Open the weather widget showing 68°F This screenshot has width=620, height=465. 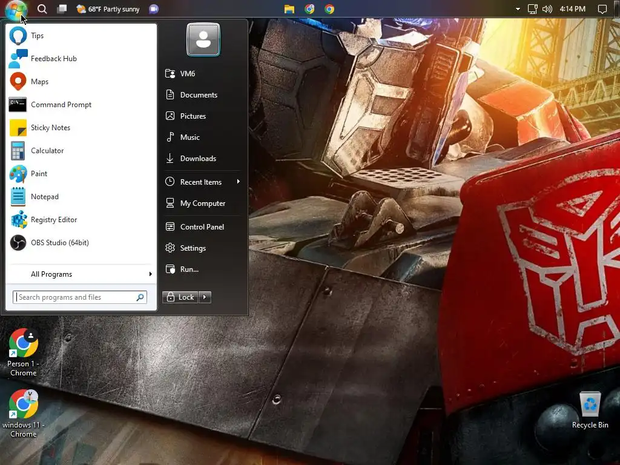tap(108, 9)
